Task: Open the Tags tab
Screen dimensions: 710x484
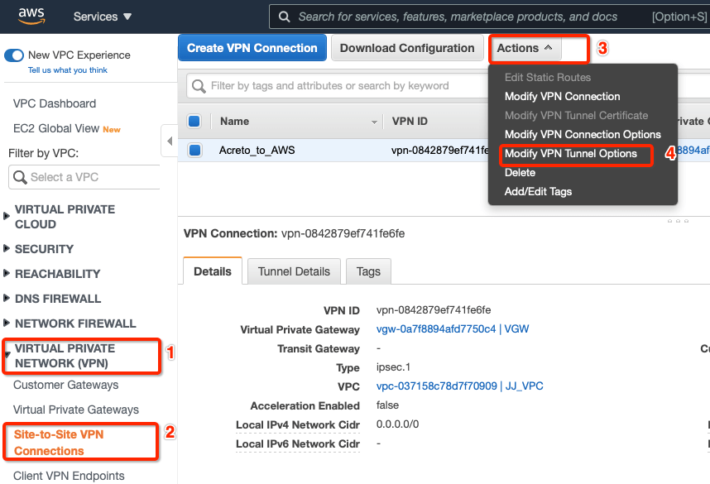Action: 368,271
